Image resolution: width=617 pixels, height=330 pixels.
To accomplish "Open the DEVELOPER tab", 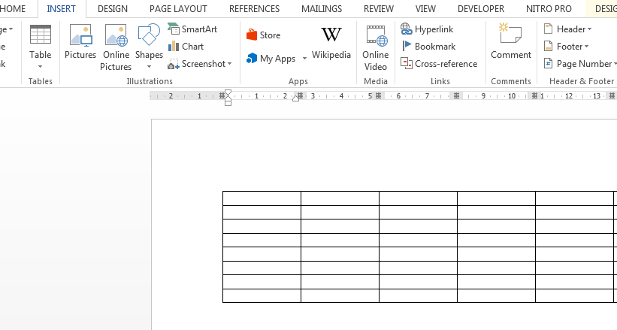I will coord(481,9).
